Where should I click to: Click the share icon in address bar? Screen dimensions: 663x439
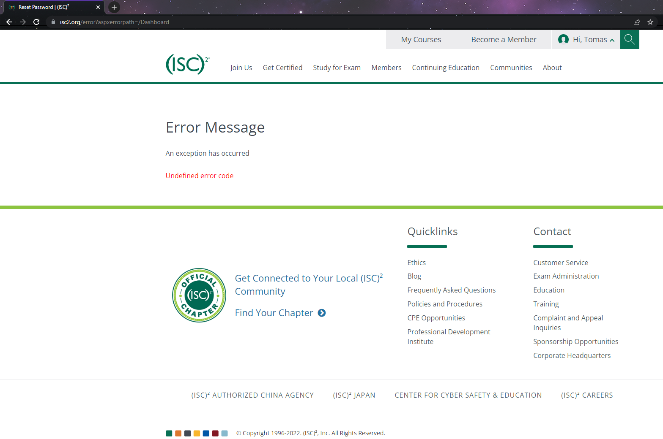click(636, 22)
